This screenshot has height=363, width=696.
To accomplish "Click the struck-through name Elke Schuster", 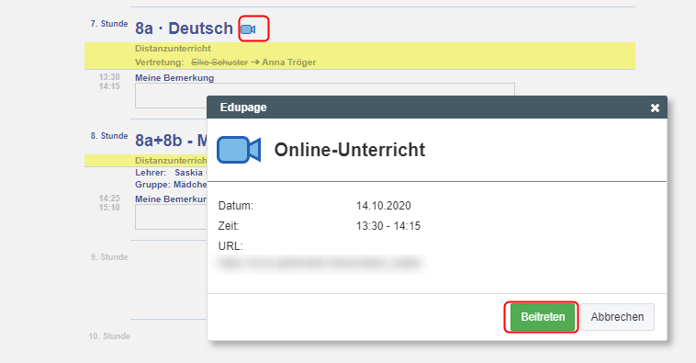I will pos(219,62).
